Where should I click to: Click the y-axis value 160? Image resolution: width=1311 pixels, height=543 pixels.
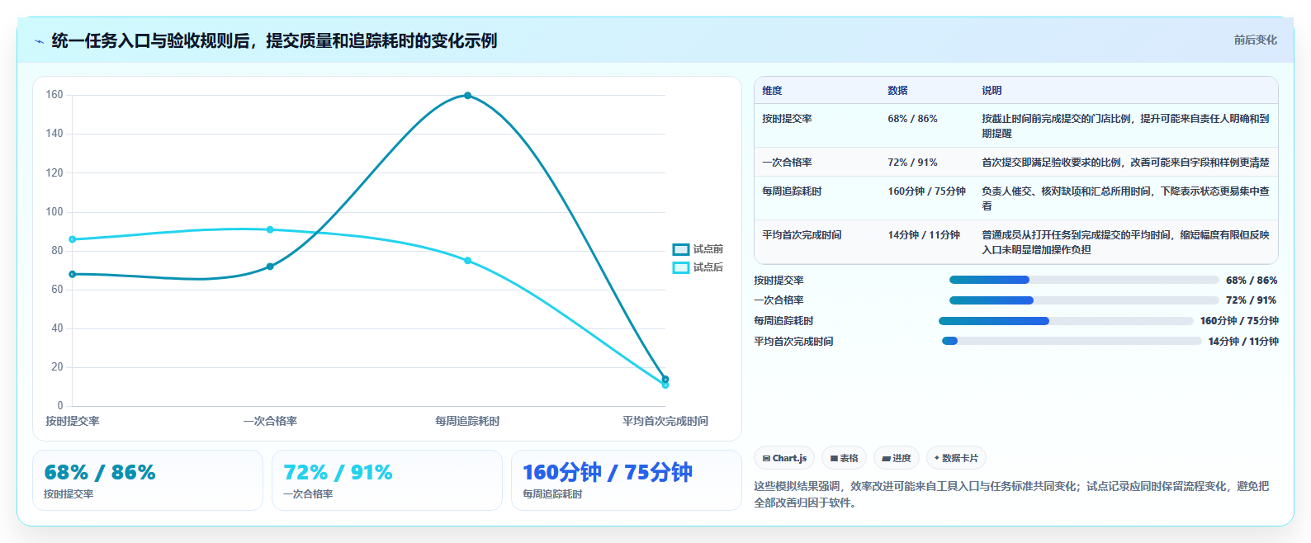[54, 95]
